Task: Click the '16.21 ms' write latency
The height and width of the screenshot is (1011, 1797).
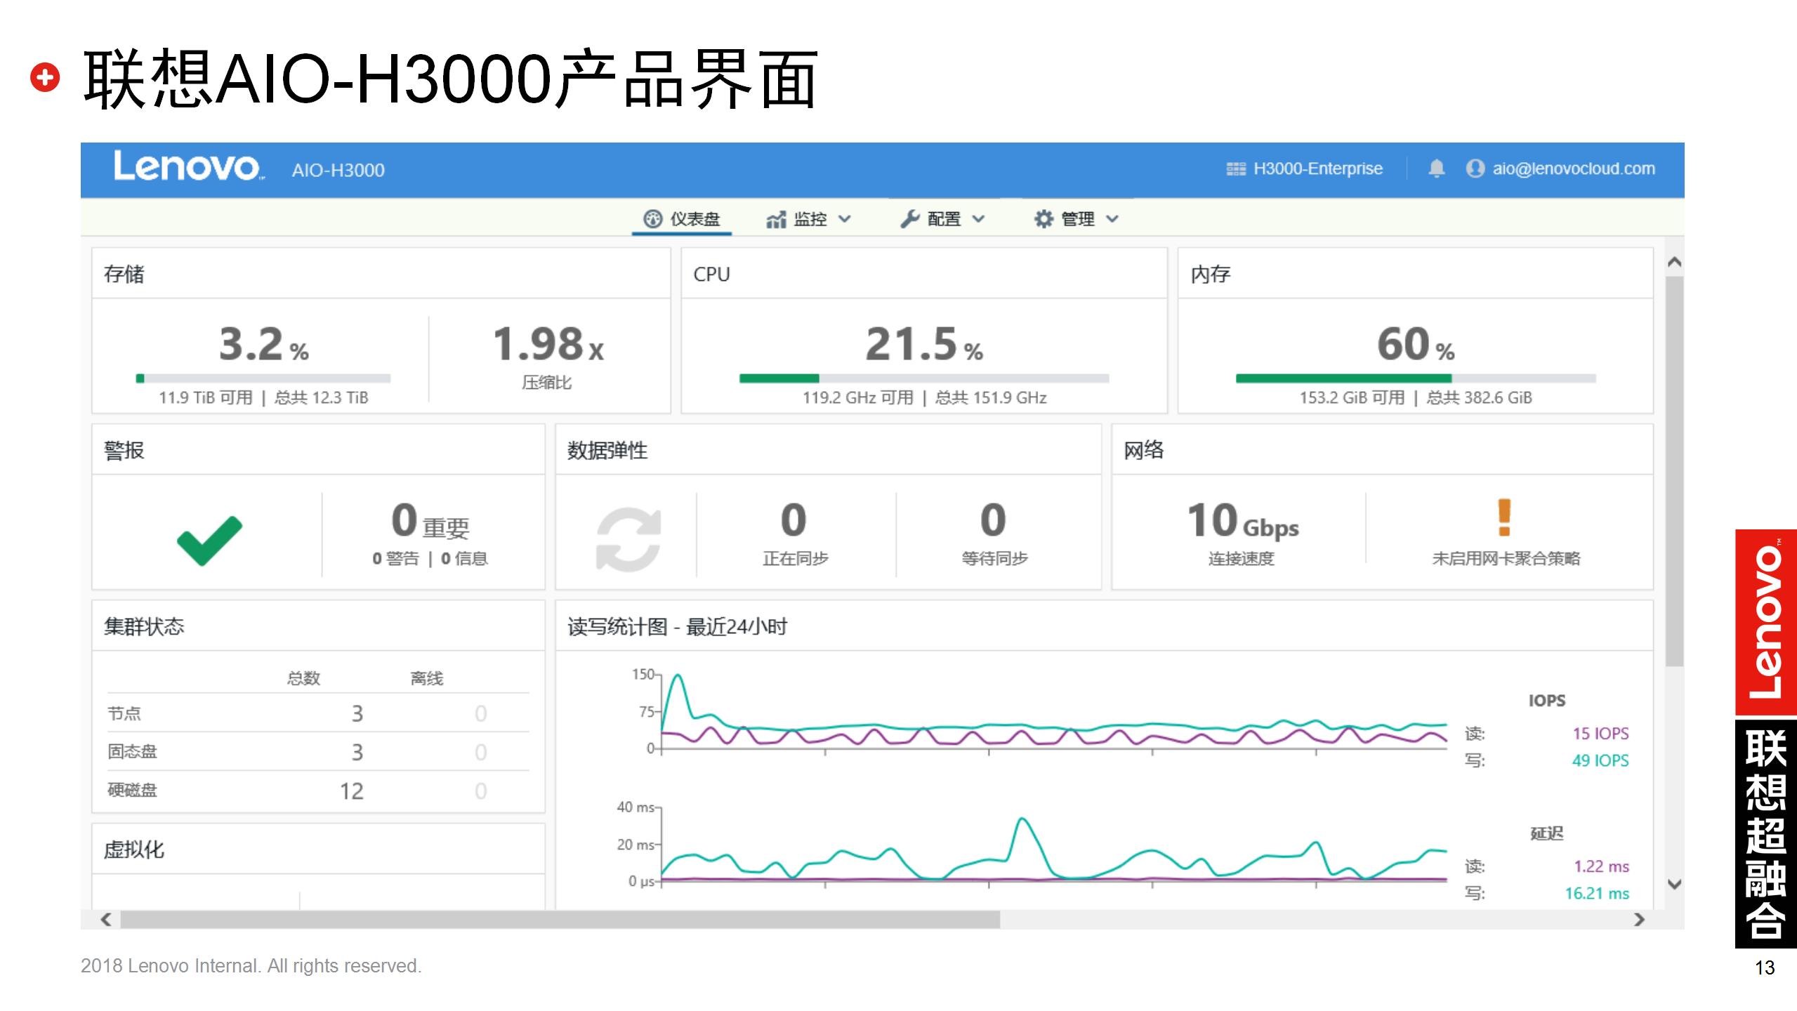Action: click(x=1597, y=893)
